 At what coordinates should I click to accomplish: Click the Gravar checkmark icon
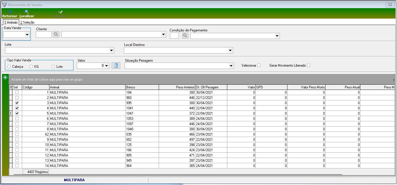[x=60, y=12]
